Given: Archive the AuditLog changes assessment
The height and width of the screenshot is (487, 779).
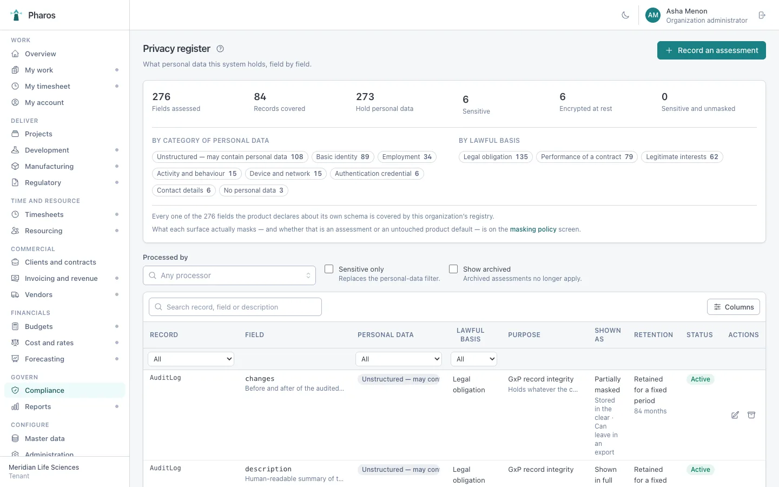Looking at the screenshot, I should click(751, 415).
